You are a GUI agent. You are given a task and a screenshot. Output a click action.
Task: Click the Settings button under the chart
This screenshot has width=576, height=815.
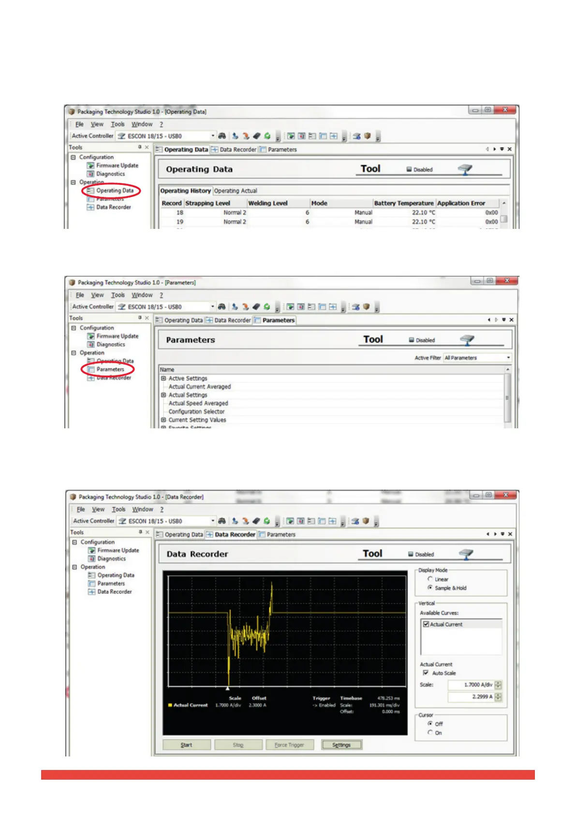[x=341, y=745]
